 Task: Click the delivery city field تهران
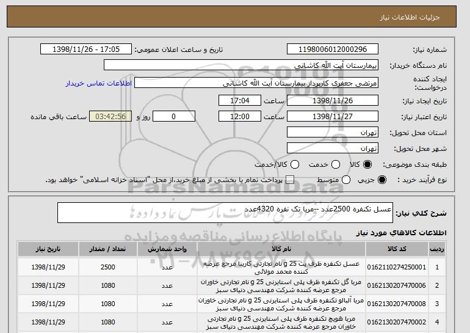point(333,148)
